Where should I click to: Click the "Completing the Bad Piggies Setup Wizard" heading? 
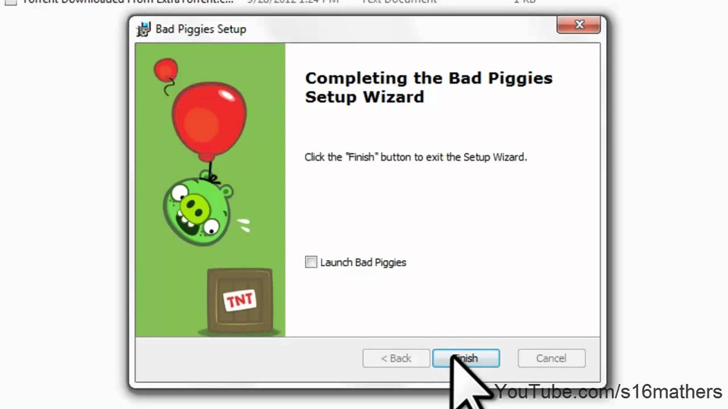click(x=429, y=87)
